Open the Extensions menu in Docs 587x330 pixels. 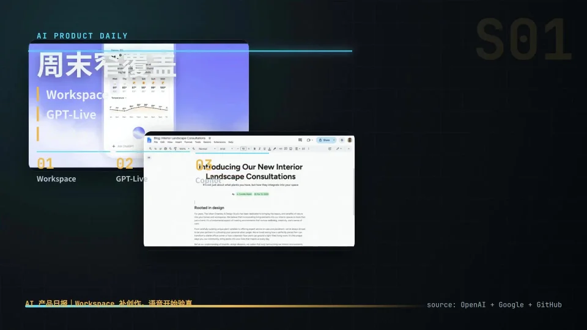(220, 142)
